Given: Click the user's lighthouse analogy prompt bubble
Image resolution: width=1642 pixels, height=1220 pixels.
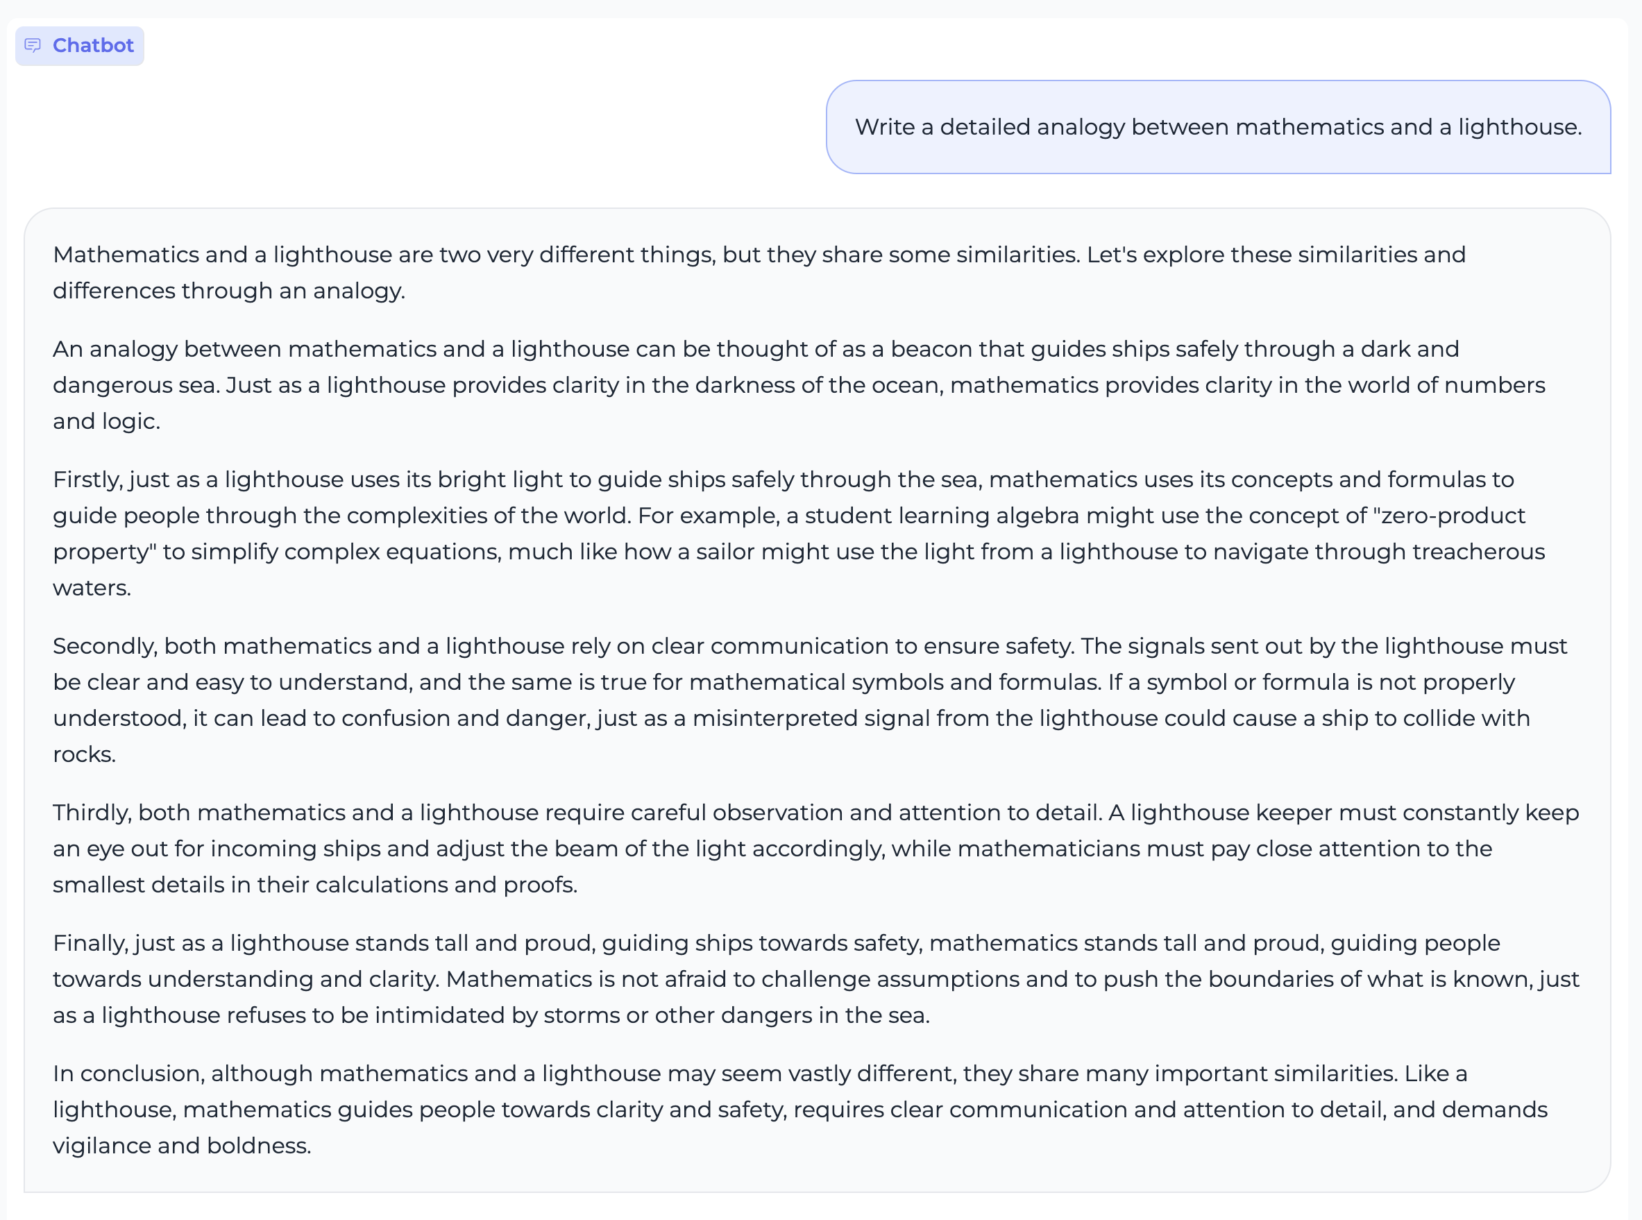Looking at the screenshot, I should [1218, 127].
